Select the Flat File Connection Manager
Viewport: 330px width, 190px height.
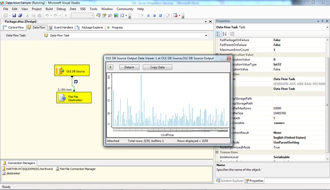[x=76, y=169]
